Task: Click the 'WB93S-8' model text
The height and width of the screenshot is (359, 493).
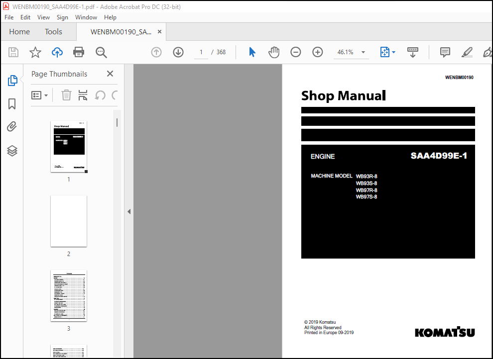Action: tap(367, 183)
